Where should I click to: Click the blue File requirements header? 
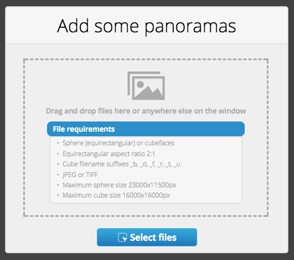[146, 129]
